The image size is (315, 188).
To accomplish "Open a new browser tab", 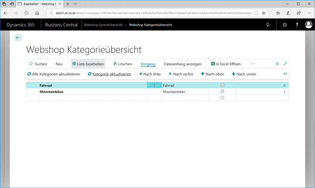I will pos(68,4).
